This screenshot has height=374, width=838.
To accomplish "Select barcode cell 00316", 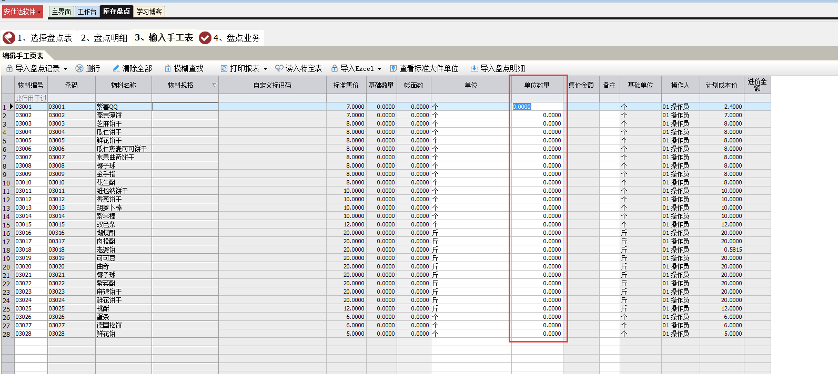I will (x=72, y=233).
